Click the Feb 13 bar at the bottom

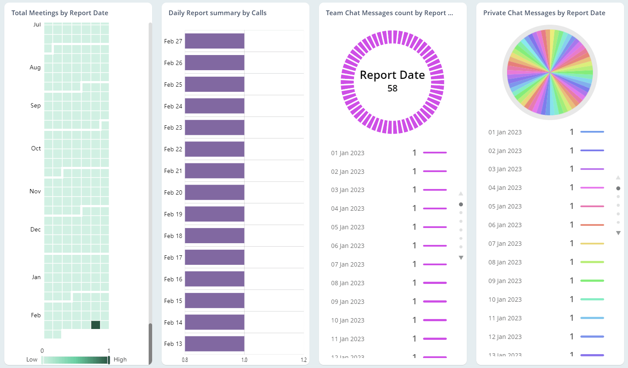[x=215, y=343]
